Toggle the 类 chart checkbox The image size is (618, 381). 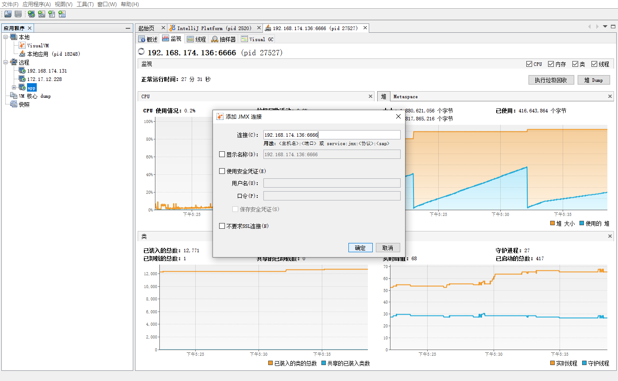pos(575,64)
